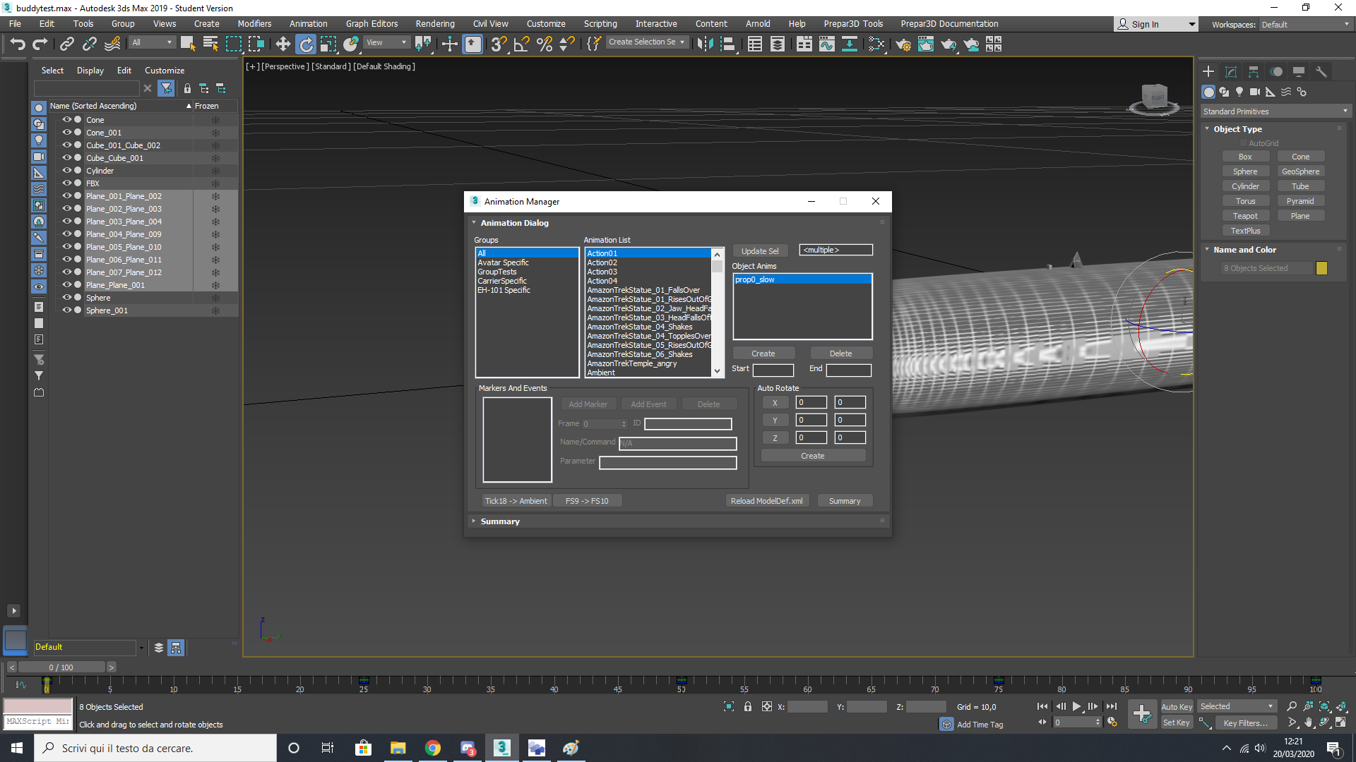
Task: Click the yellow object color swatch
Action: (1322, 268)
